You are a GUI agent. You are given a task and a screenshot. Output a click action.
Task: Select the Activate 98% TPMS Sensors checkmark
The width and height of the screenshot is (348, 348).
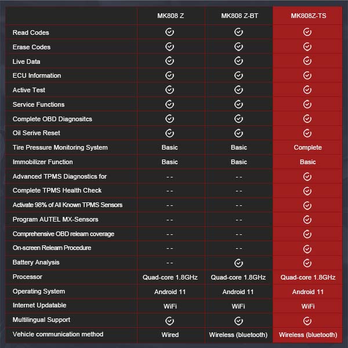(307, 205)
